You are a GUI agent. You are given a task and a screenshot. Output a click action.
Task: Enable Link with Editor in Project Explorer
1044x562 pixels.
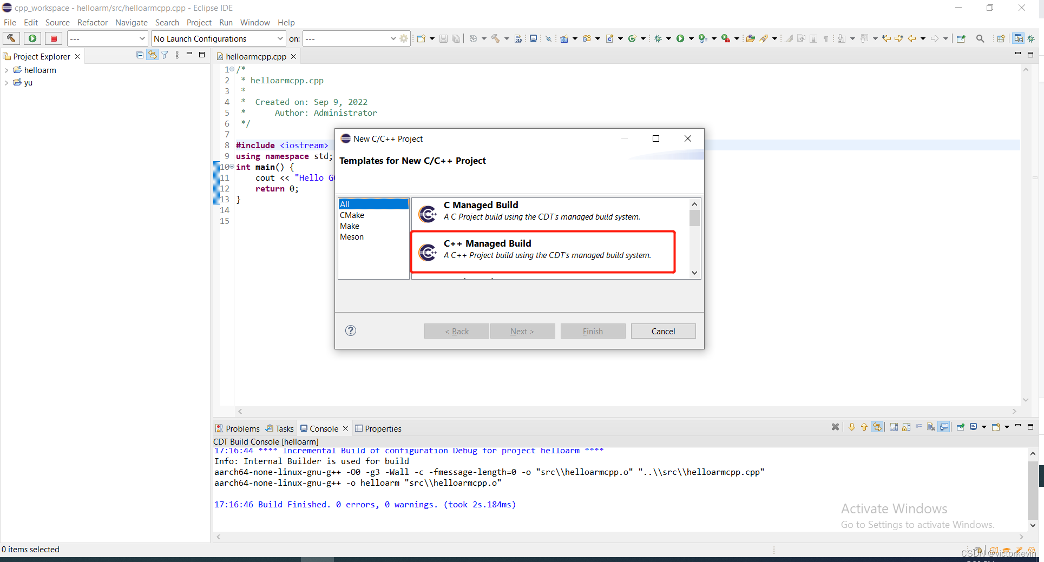click(x=152, y=55)
